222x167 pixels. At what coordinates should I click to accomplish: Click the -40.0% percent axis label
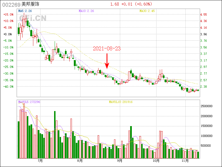tap(8, 87)
